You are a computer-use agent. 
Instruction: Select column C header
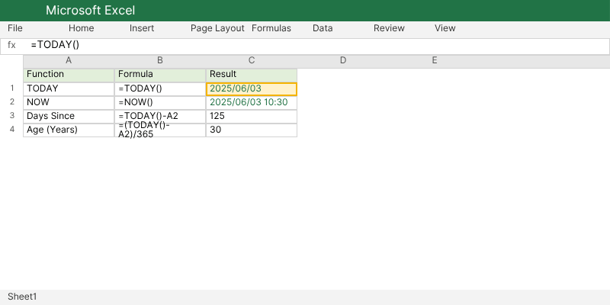(x=252, y=61)
